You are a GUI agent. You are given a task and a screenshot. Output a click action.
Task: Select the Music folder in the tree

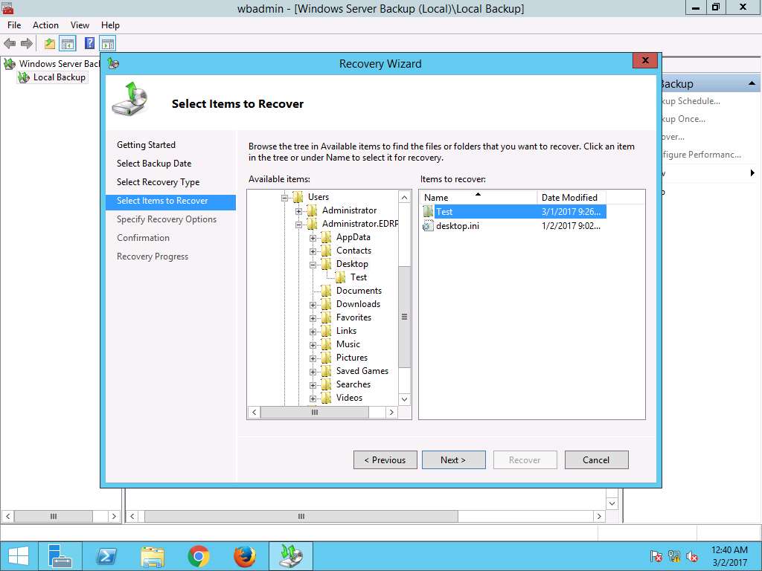click(348, 343)
